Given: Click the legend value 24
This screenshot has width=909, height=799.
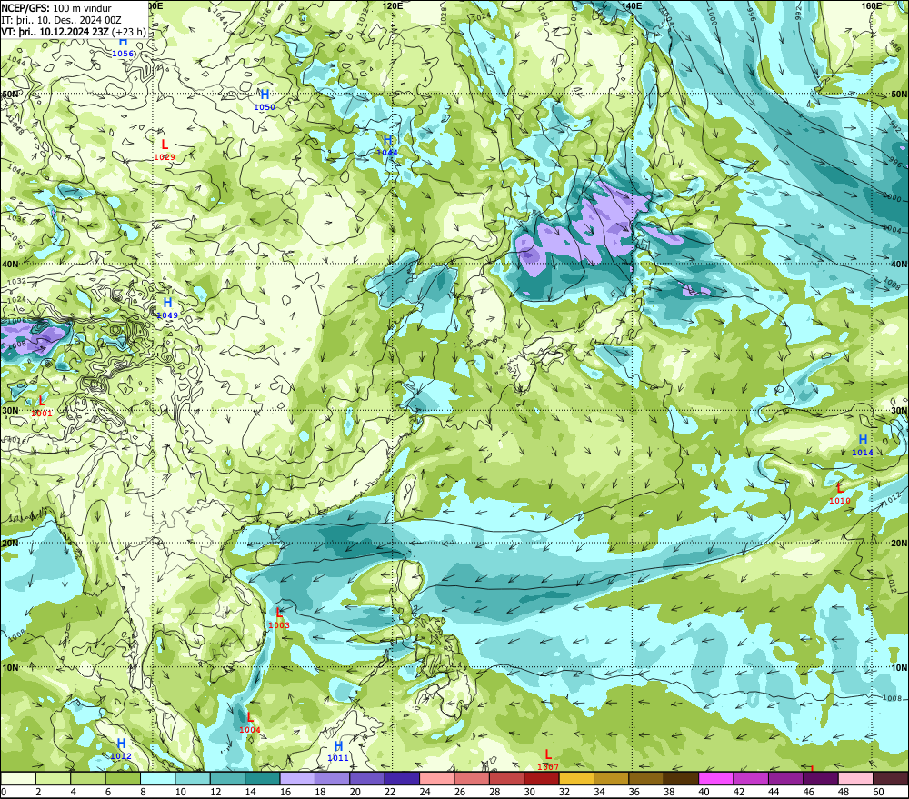Looking at the screenshot, I should [425, 792].
